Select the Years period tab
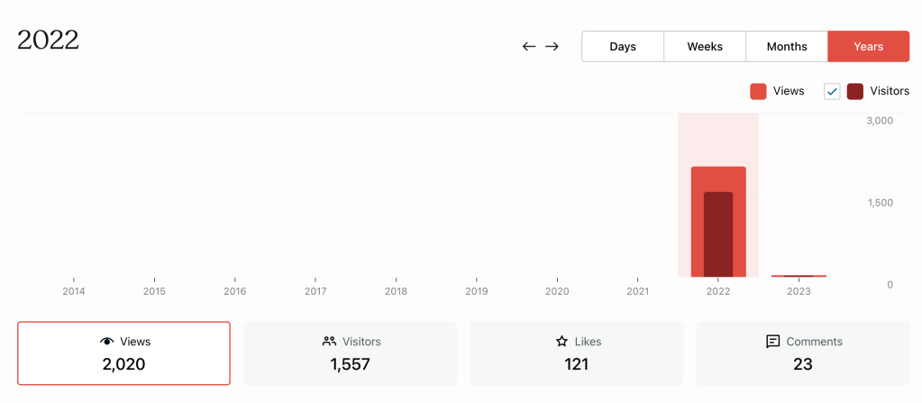922x403 pixels. 869,47
